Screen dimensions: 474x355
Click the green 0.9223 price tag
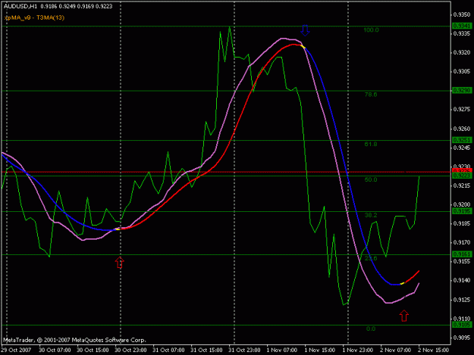pos(462,176)
